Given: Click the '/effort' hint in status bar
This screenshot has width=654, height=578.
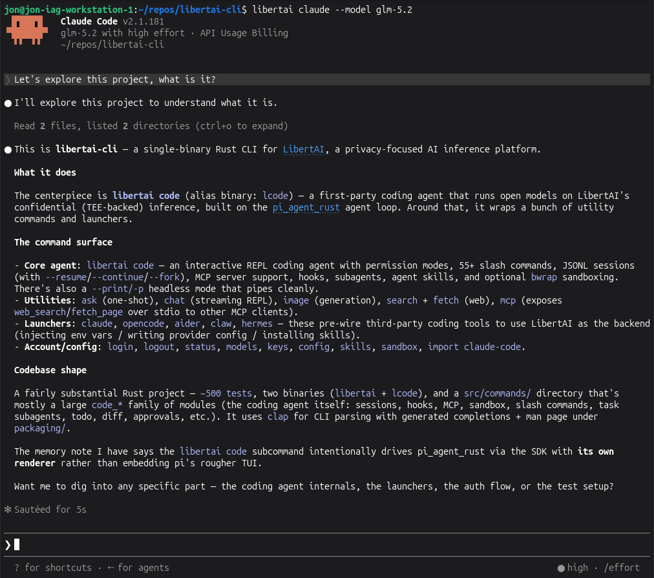Looking at the screenshot, I should coord(622,568).
